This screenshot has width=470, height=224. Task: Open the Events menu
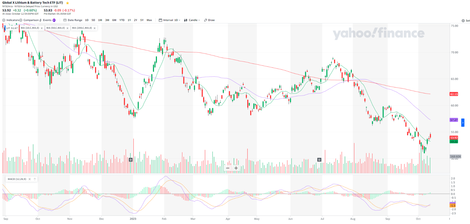point(45,20)
